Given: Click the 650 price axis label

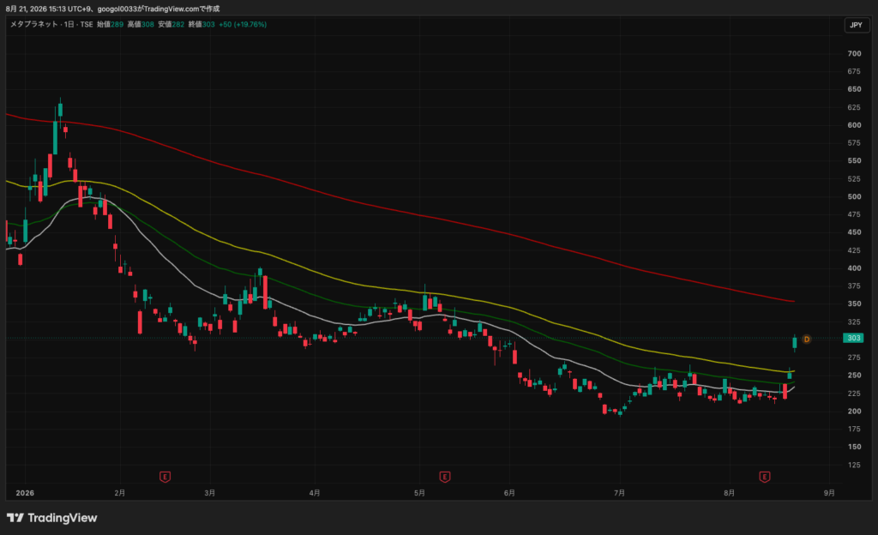Looking at the screenshot, I should [x=855, y=89].
